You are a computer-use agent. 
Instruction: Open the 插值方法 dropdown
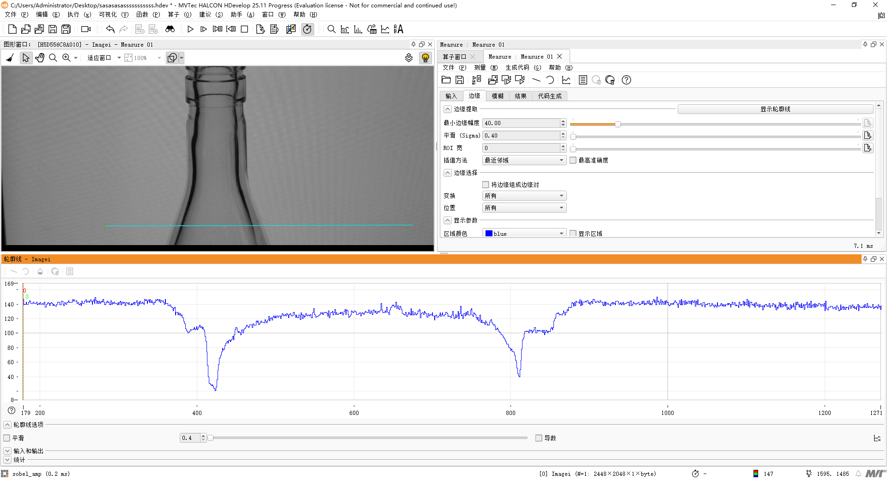pos(524,160)
